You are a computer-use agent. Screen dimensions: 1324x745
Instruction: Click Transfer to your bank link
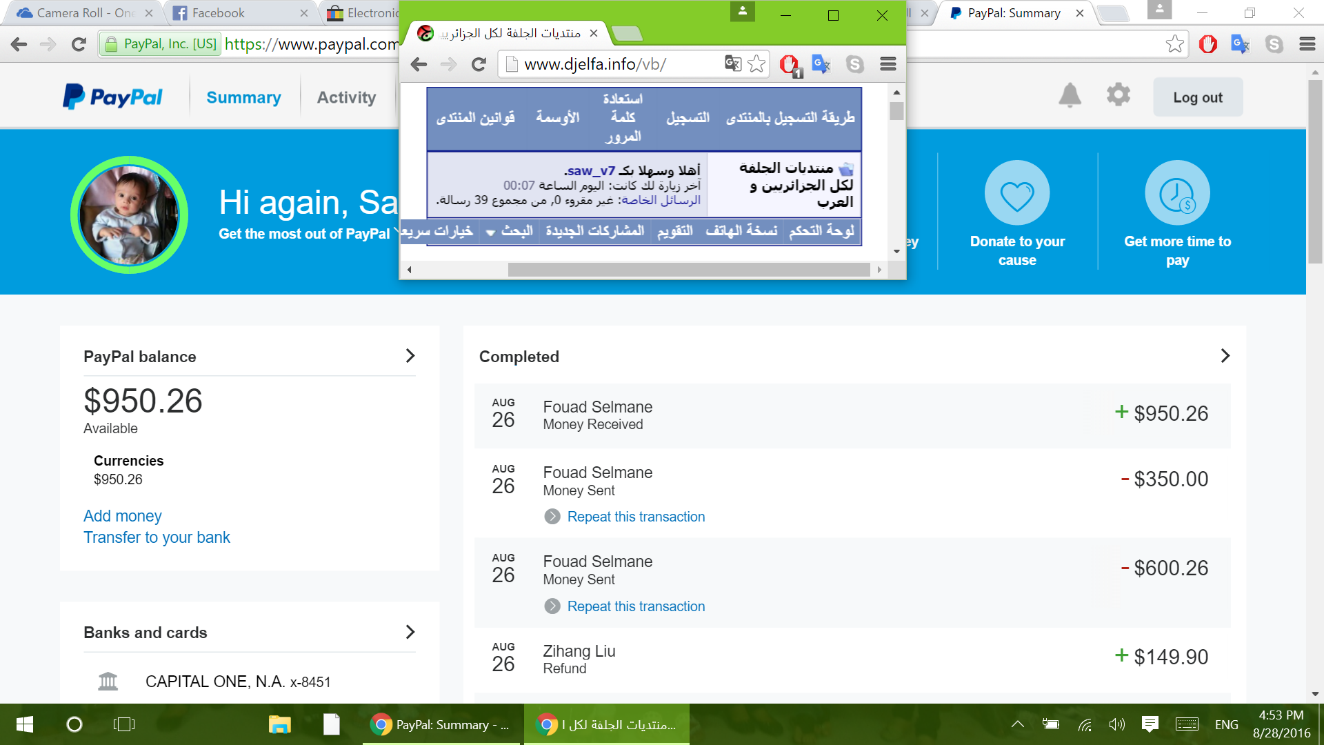pyautogui.click(x=157, y=537)
